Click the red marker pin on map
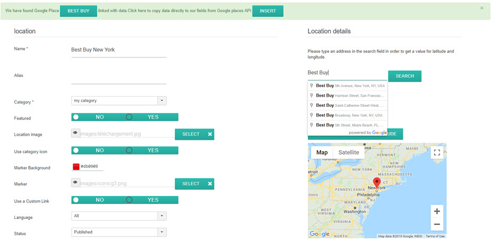 pyautogui.click(x=376, y=183)
